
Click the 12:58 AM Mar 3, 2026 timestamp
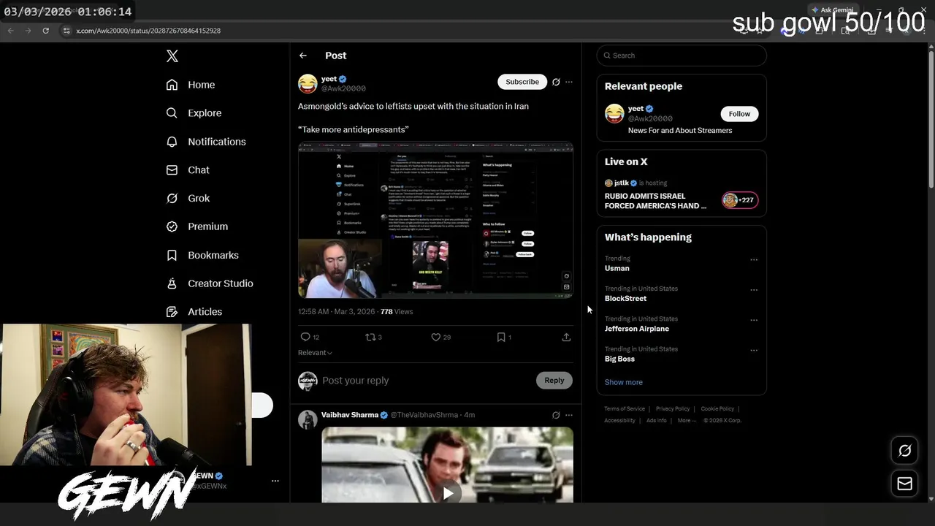(x=336, y=312)
